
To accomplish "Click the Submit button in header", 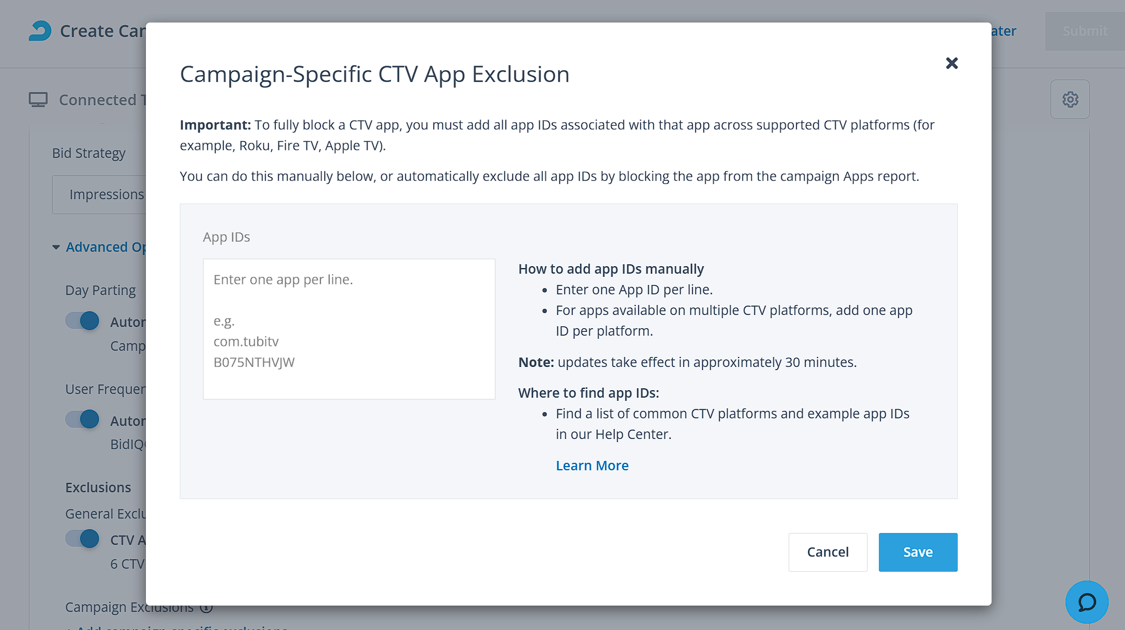I will [x=1084, y=31].
